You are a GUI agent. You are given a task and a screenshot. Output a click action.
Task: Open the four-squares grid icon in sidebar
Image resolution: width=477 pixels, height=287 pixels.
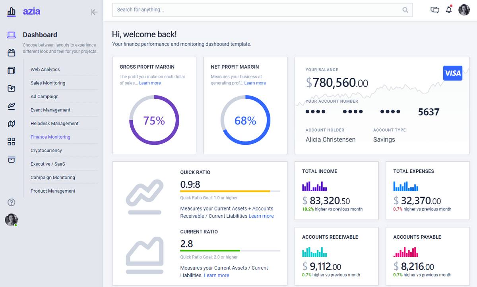[12, 142]
